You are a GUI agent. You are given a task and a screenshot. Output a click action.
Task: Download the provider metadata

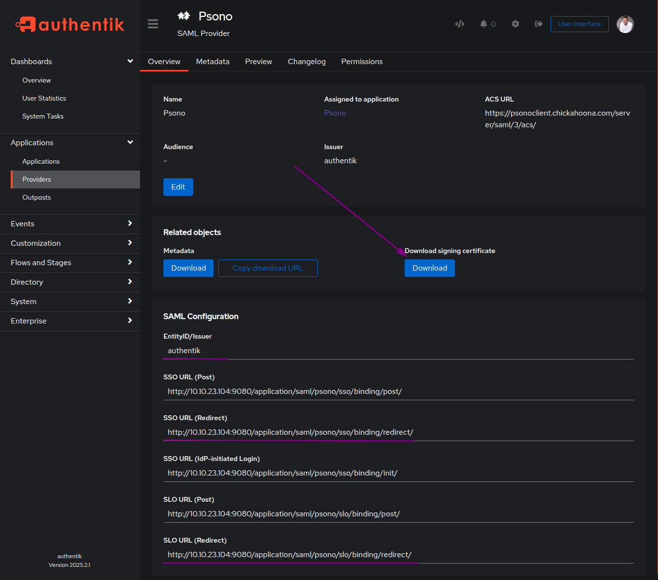click(188, 268)
